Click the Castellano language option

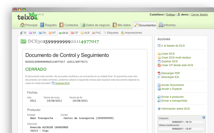pyautogui.click(x=156, y=15)
